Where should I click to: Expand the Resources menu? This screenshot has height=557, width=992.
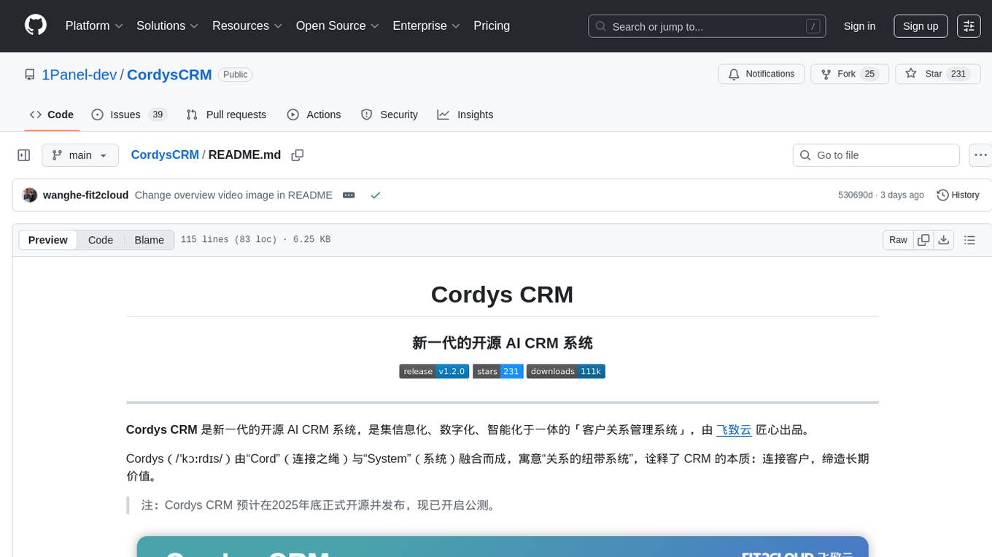(247, 26)
